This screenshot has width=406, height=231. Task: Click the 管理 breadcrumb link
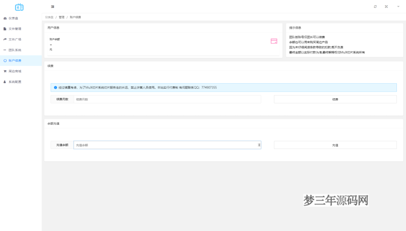(x=61, y=17)
